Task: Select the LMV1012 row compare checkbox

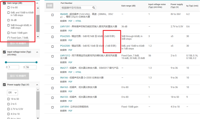Action: [x=52, y=56]
